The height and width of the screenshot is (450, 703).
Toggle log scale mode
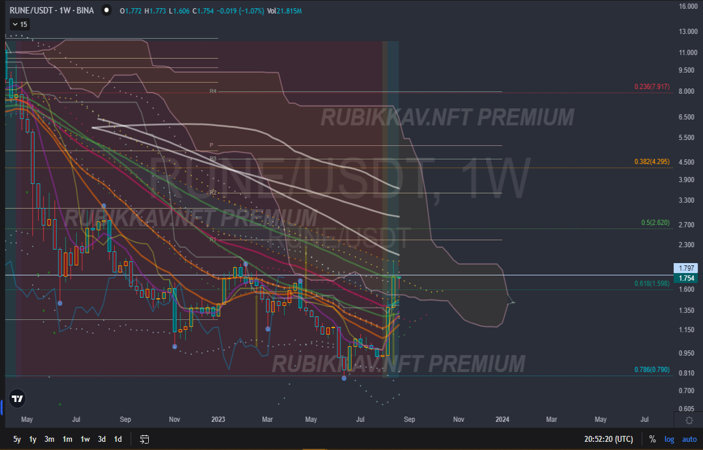[x=669, y=439]
